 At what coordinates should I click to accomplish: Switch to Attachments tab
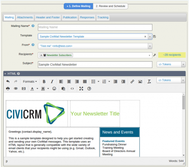[x=25, y=17]
